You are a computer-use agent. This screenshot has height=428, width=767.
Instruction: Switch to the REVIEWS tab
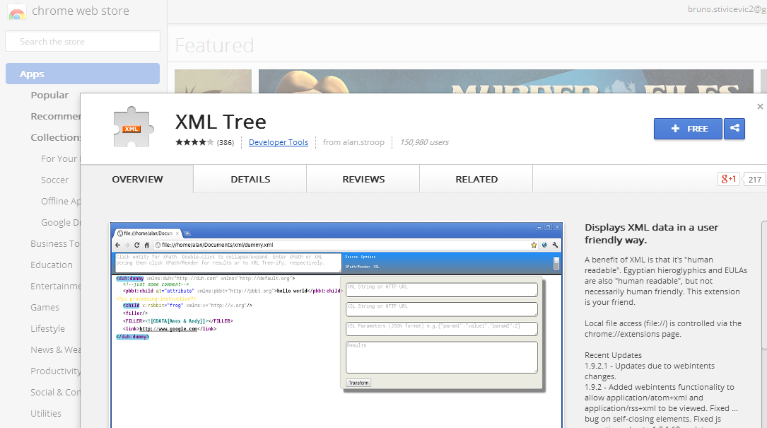click(x=363, y=179)
